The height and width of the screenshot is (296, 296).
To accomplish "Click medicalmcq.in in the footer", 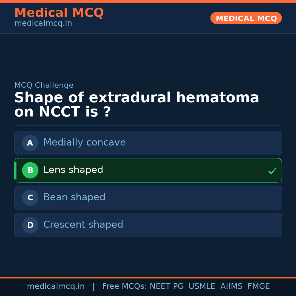I will pos(56,286).
